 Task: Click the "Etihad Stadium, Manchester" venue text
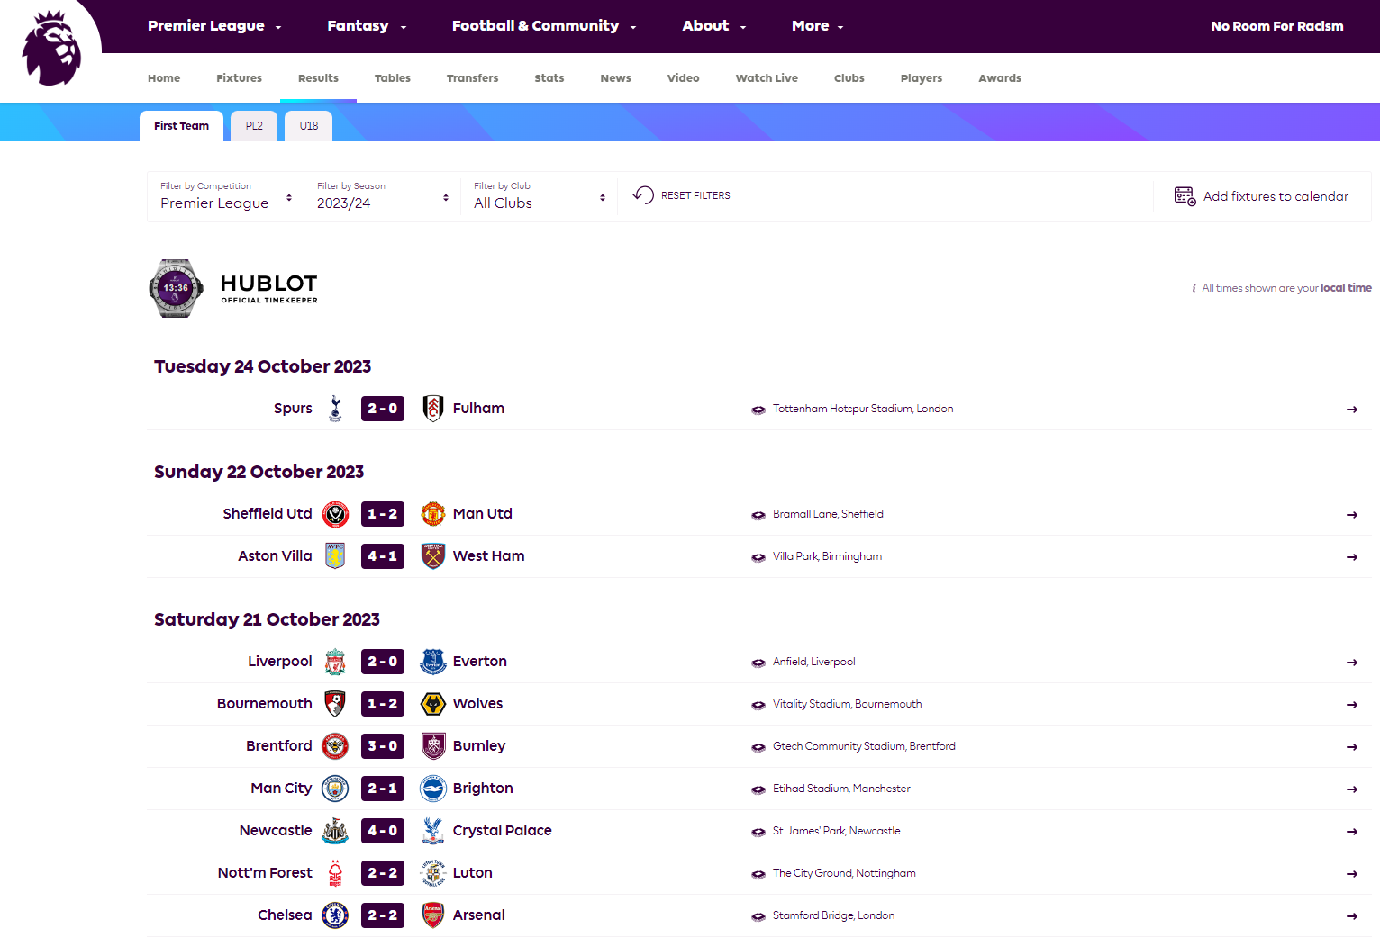(841, 789)
